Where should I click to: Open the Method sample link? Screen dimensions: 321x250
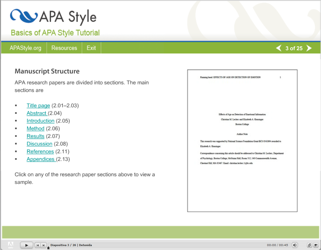(35, 129)
